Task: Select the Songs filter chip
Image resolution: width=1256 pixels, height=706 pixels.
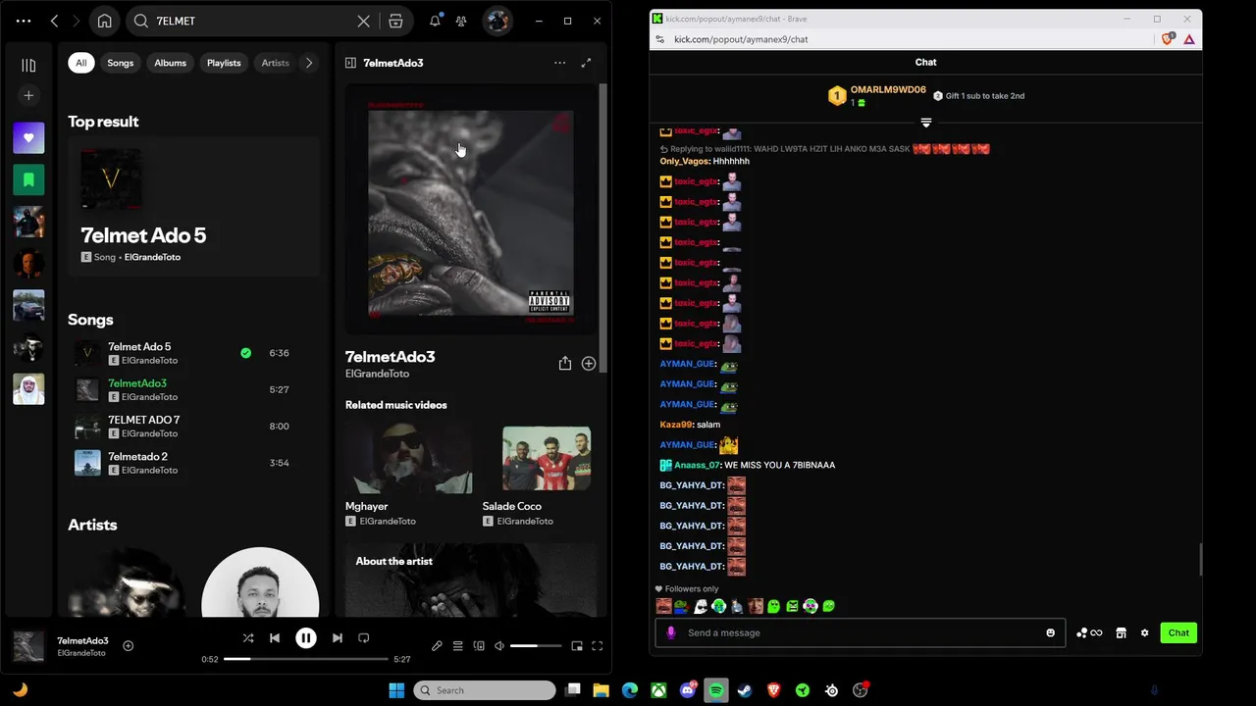Action: coord(121,63)
